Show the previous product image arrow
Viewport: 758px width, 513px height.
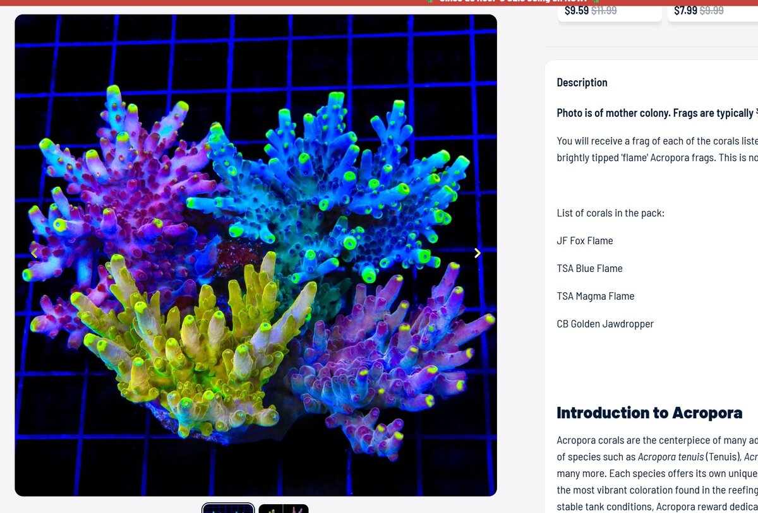point(34,253)
